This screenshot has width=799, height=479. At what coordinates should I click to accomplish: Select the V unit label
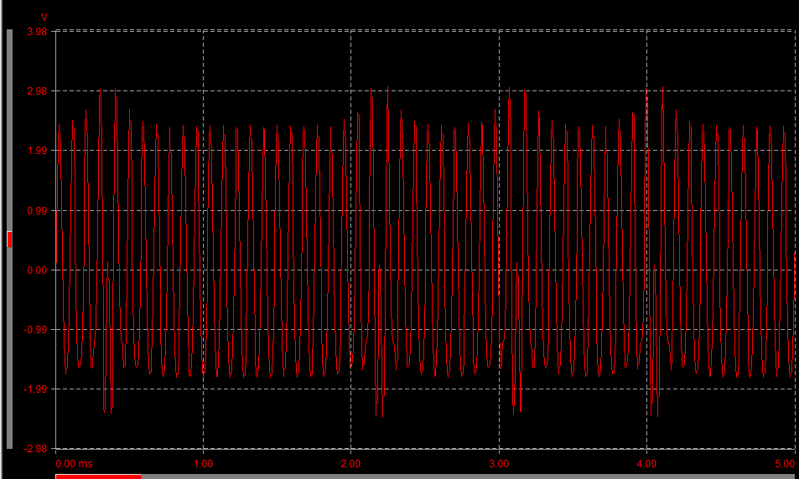coord(44,18)
